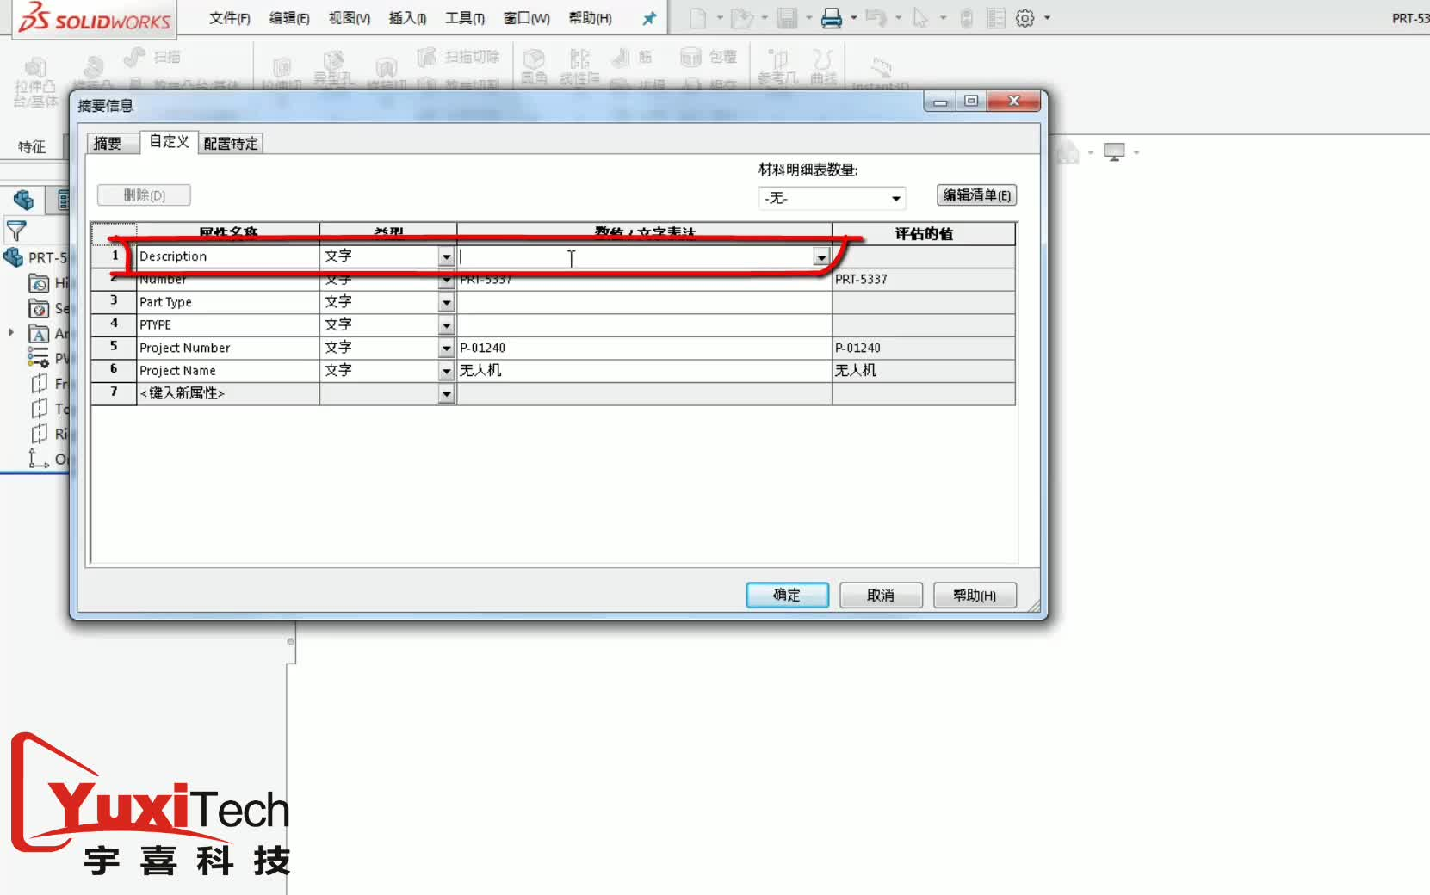Viewport: 1430px width, 895px height.
Task: Click the 删除(D) button
Action: (x=144, y=195)
